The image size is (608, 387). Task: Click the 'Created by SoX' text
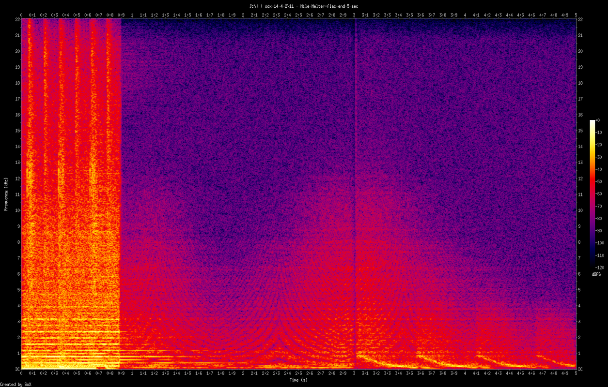pyautogui.click(x=16, y=384)
